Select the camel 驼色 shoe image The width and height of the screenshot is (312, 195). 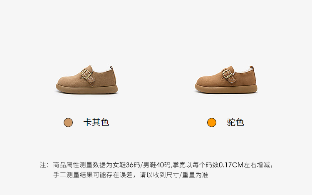tap(226, 79)
